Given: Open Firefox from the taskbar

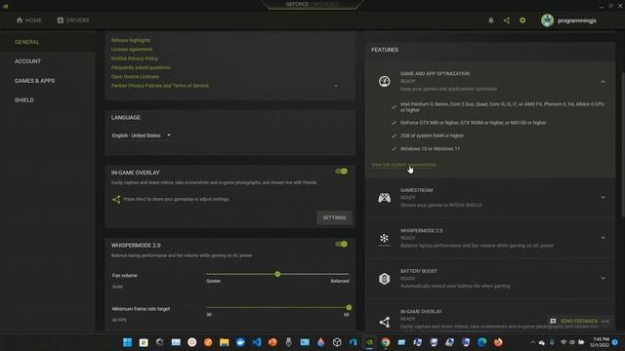Looking at the screenshot, I should coord(498,342).
